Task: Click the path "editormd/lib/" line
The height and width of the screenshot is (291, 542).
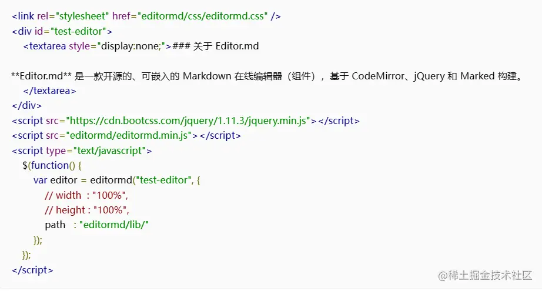Action: [x=96, y=225]
